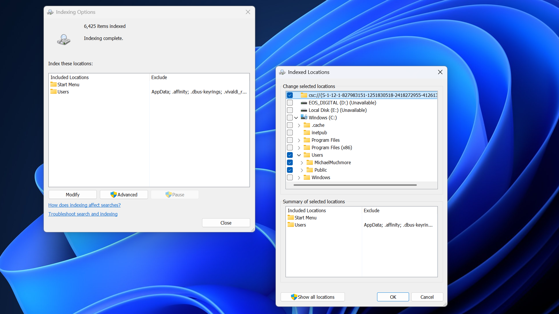Expand the Program Files (x86) folder

[x=299, y=148]
